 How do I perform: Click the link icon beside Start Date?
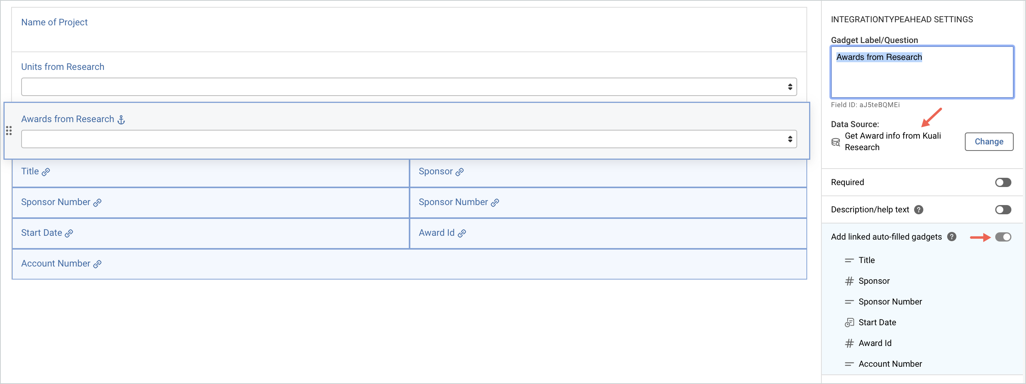69,233
